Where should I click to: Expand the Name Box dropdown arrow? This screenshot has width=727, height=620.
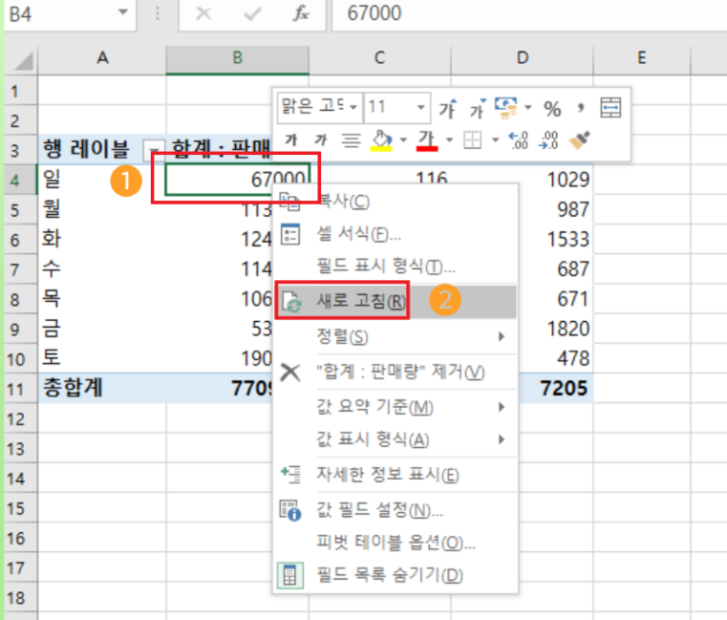pos(122,13)
